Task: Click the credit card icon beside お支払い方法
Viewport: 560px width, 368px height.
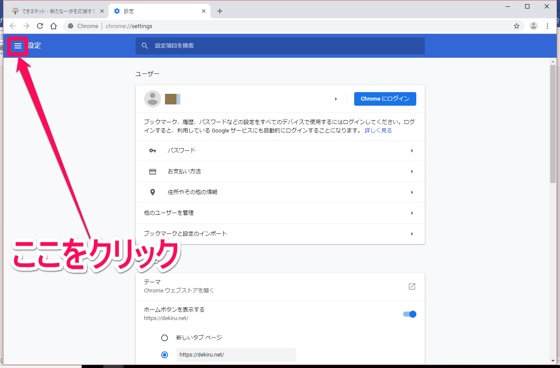Action: (153, 171)
